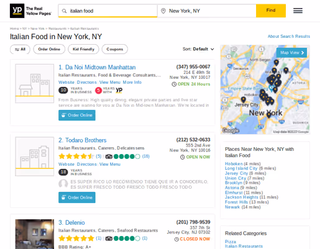Viewport: 320px width, 249px height.
Task: Click Elmhurst nearby place link
Action: pos(234,192)
